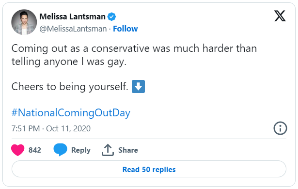Click the 'telling anyone I was gay' line

[69, 62]
